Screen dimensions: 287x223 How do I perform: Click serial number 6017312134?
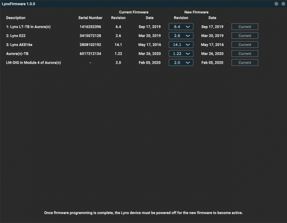90,54
